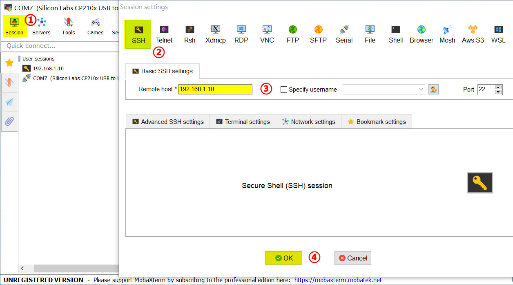Open the tools sidebar tab
The image size is (513, 285).
pos(9,82)
